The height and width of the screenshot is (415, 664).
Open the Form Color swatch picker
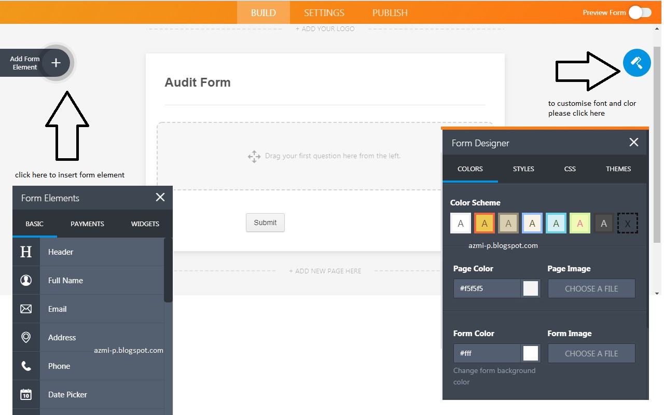[531, 354]
